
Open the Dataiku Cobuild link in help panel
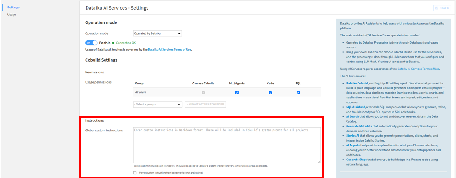[x=358, y=83]
